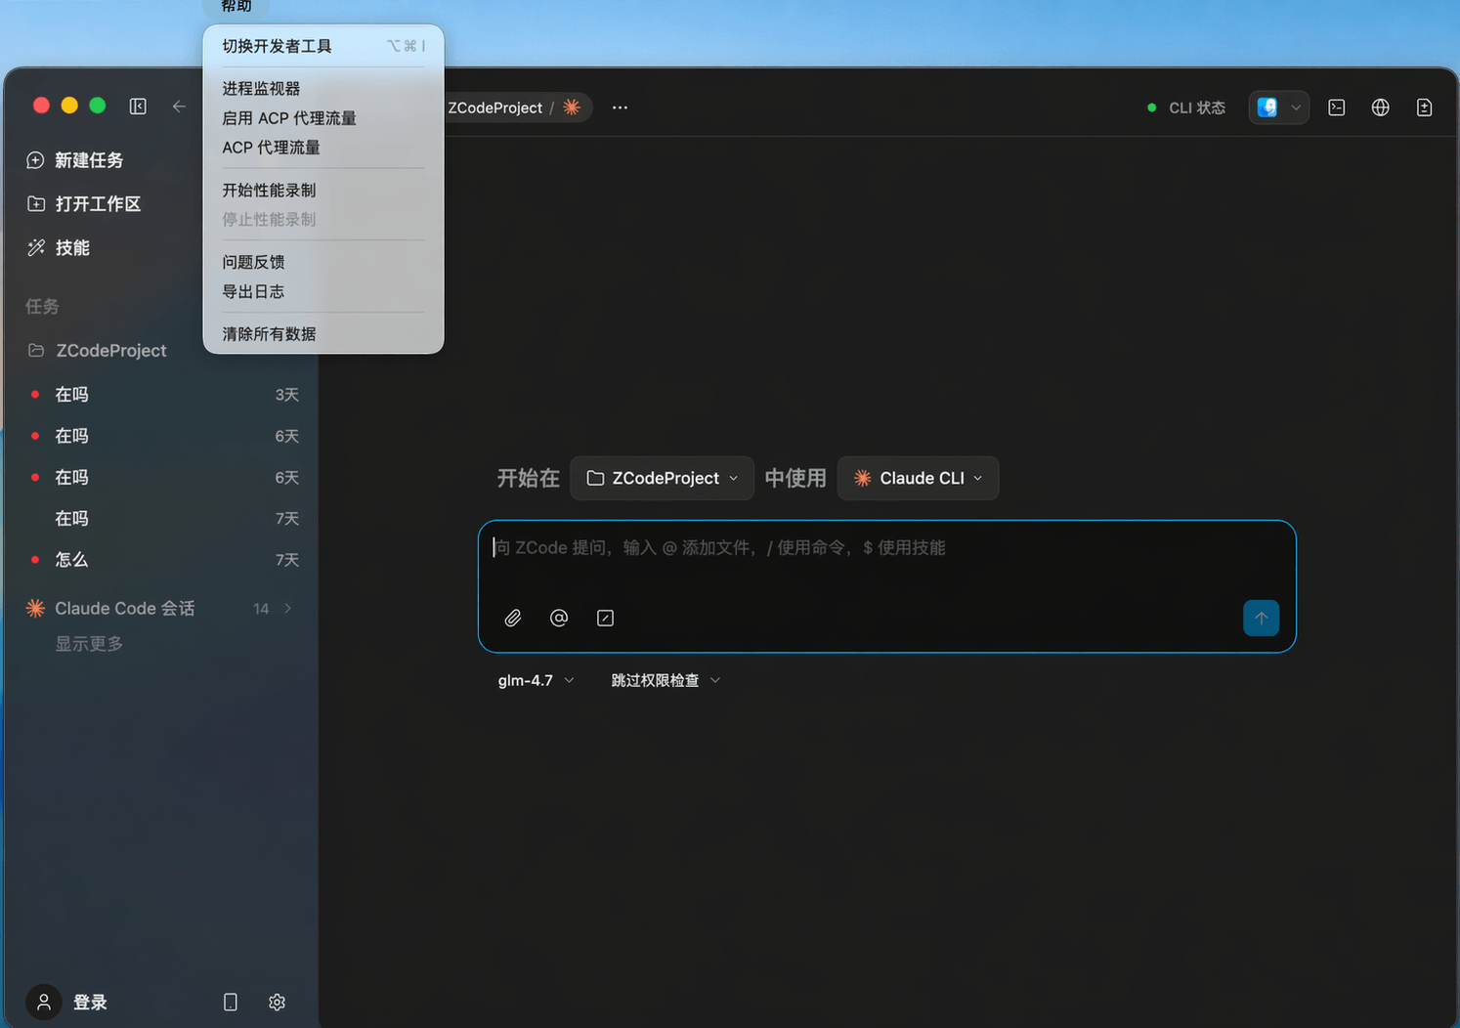Screen dimensions: 1460x1028
Task: Choose 清除所有数据 from the help menu
Action: click(269, 334)
